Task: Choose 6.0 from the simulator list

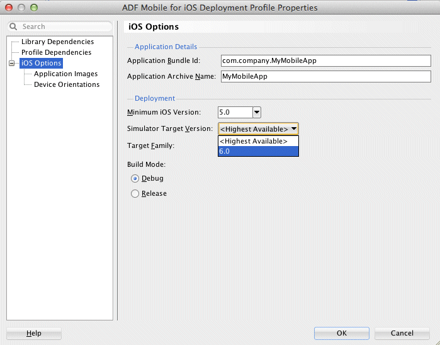Action: (258, 151)
